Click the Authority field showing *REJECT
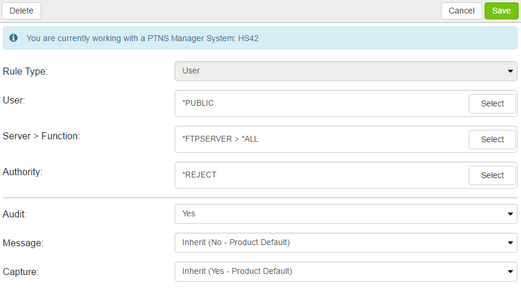521x288 pixels. tap(320, 175)
